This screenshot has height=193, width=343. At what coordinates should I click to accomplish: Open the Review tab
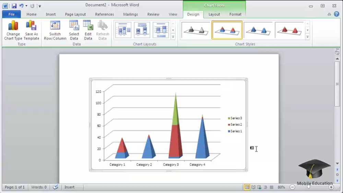pyautogui.click(x=153, y=14)
